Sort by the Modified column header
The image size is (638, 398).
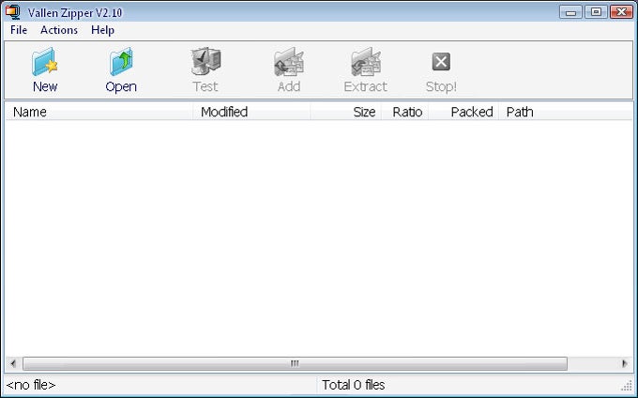251,112
